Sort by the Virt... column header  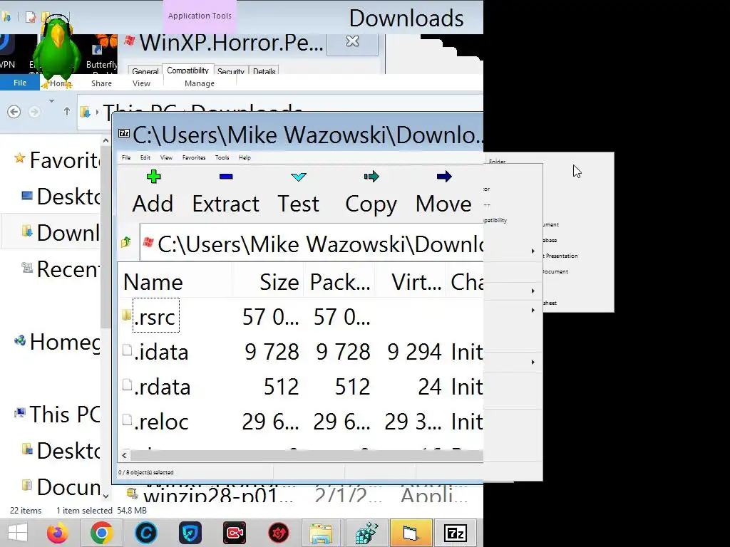point(411,282)
